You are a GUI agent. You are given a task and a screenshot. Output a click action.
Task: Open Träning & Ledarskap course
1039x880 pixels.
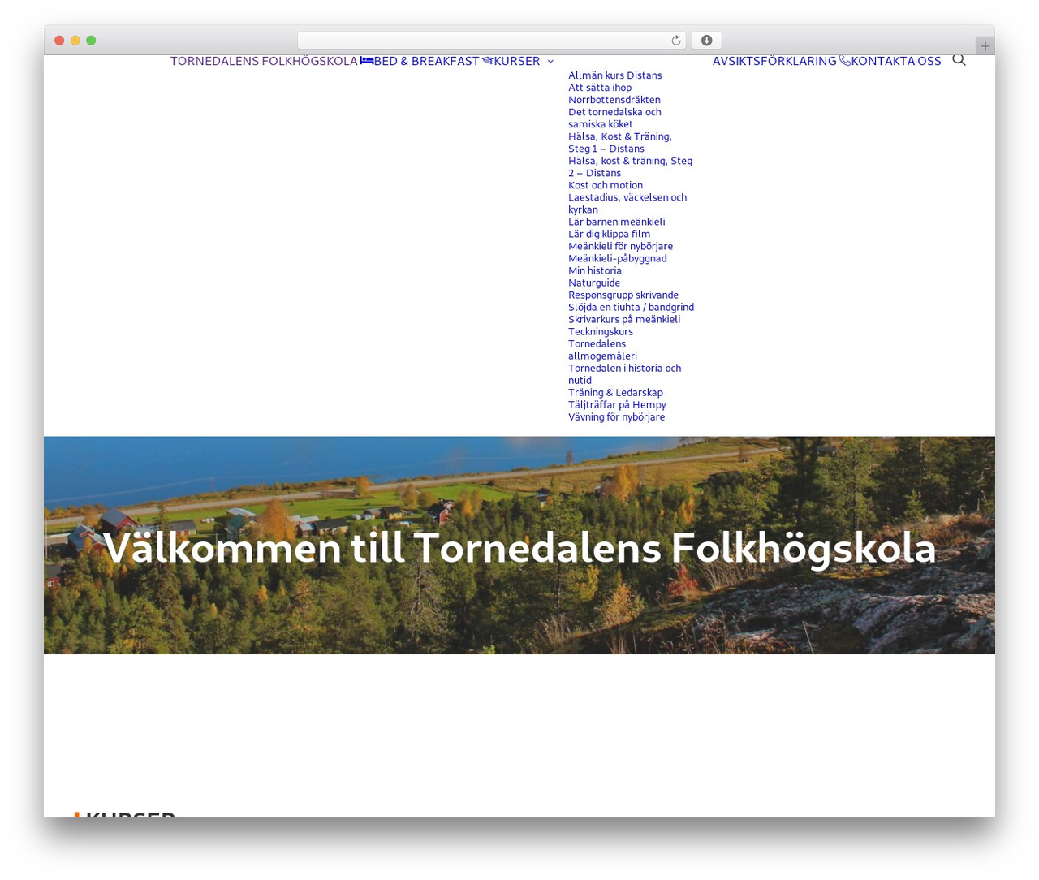[616, 392]
